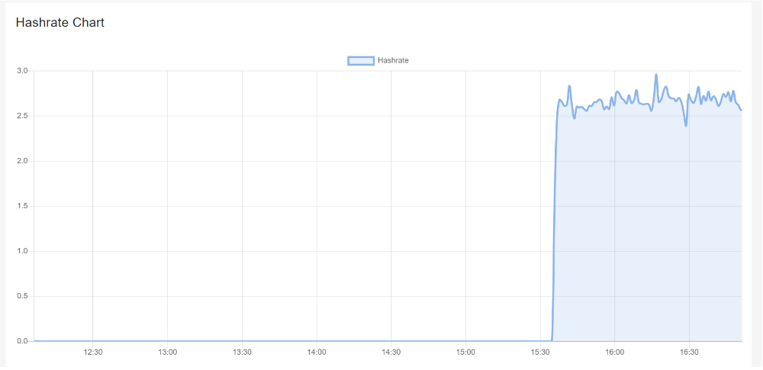Click the 1.0 value on y-axis
Screen dimensions: 763x370
[22, 251]
